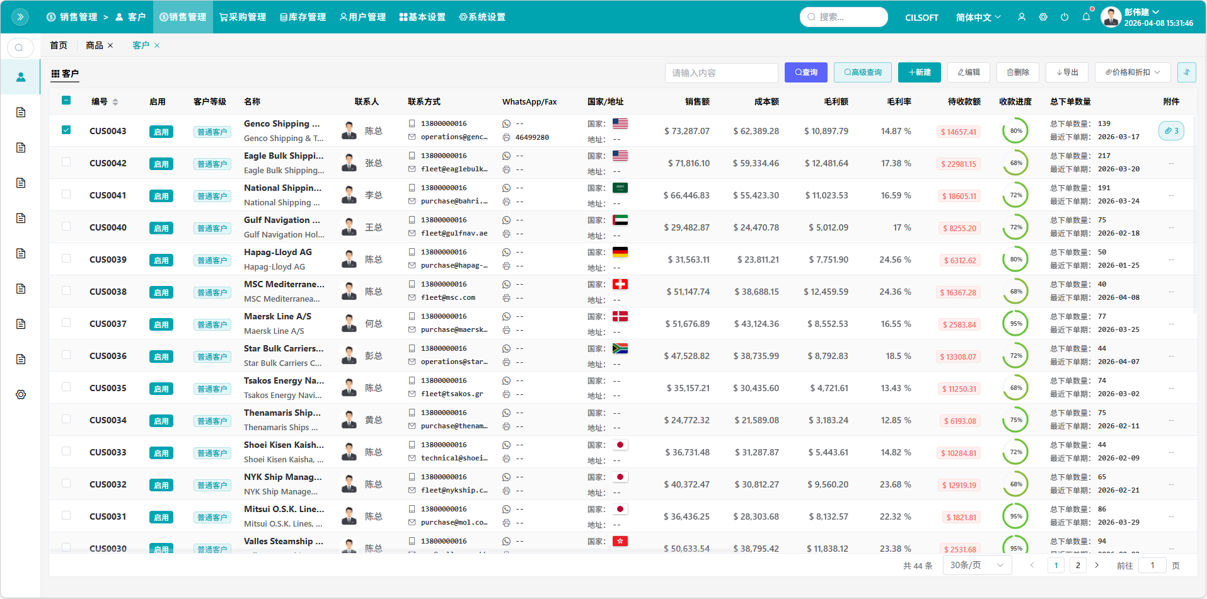Click the customer person icon in sidebar
This screenshot has width=1207, height=599.
pyautogui.click(x=21, y=77)
